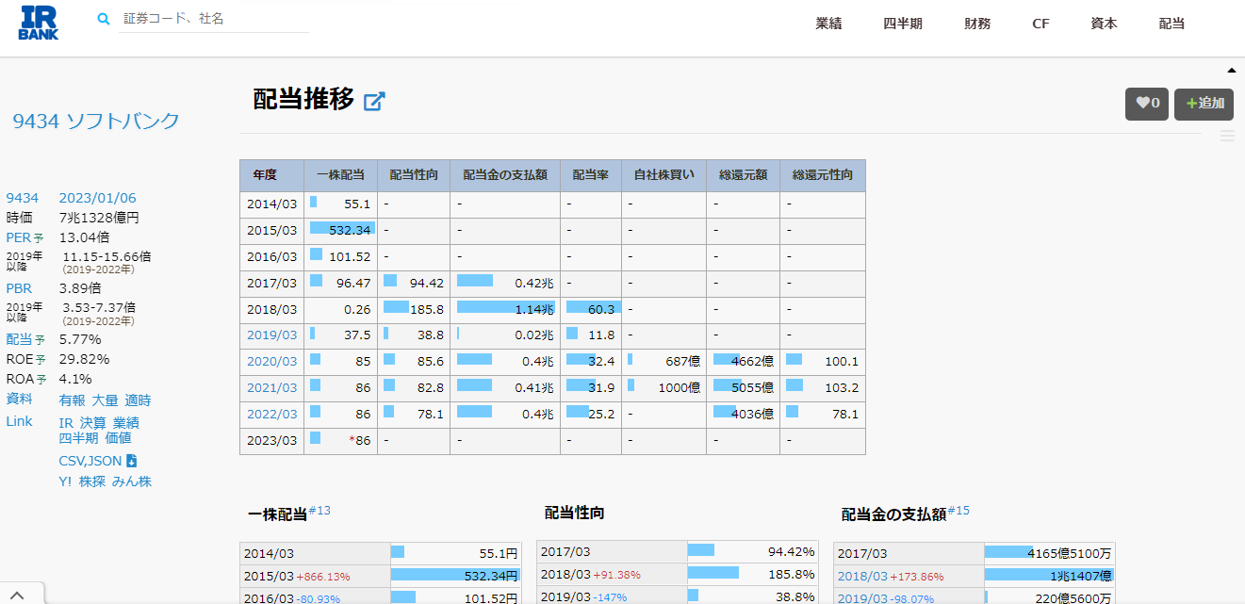Click the 1000億 buyback cell for 2021/03
1245x604 pixels.
click(x=663, y=387)
